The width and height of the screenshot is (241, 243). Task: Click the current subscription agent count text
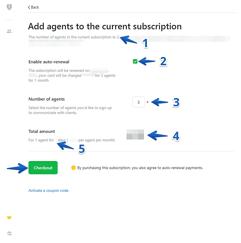point(74,37)
